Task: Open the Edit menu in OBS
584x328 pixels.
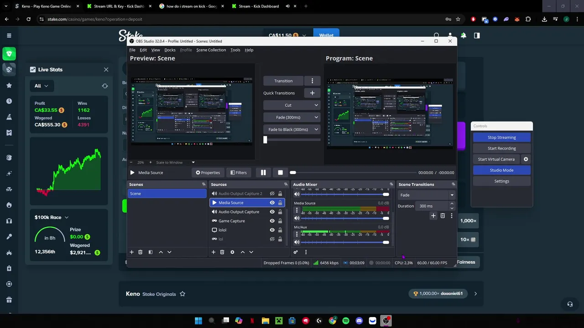Action: click(x=143, y=50)
